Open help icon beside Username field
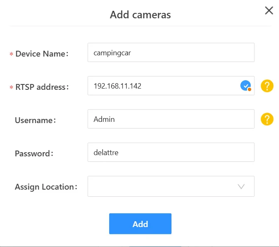 click(267, 119)
